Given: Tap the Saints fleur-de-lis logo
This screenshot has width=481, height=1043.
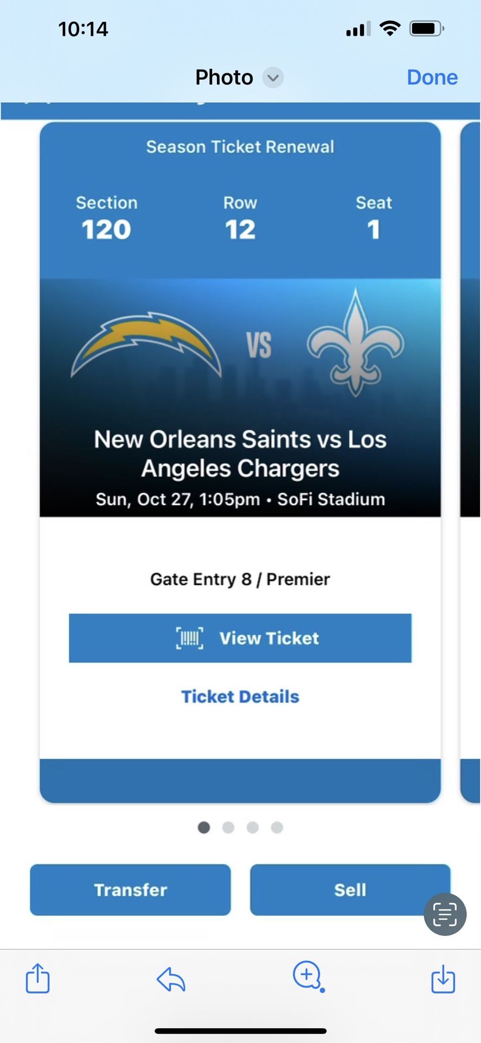Looking at the screenshot, I should (356, 343).
